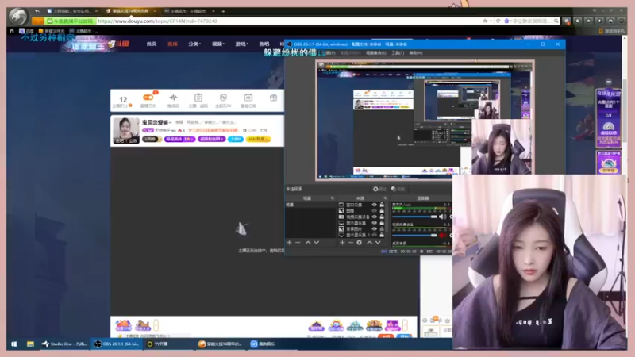
Task: Remove the selected scene with minus button
Action: pos(298,243)
